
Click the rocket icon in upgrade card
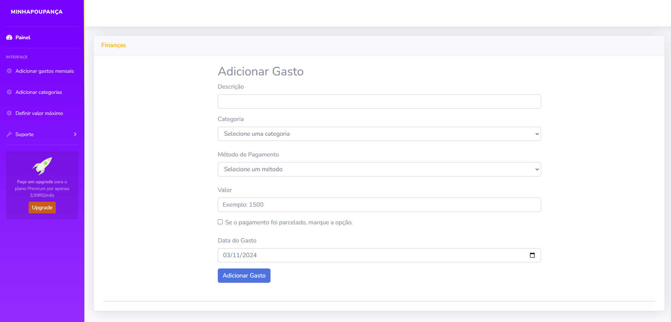(42, 166)
